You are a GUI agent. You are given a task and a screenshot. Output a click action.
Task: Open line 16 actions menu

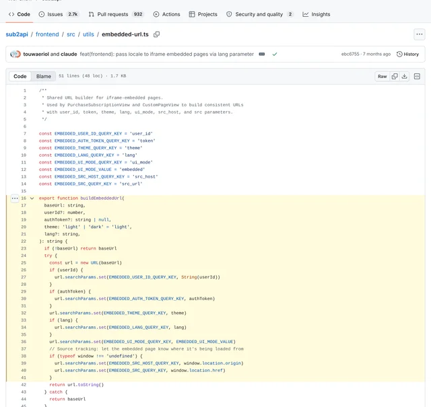(x=15, y=198)
